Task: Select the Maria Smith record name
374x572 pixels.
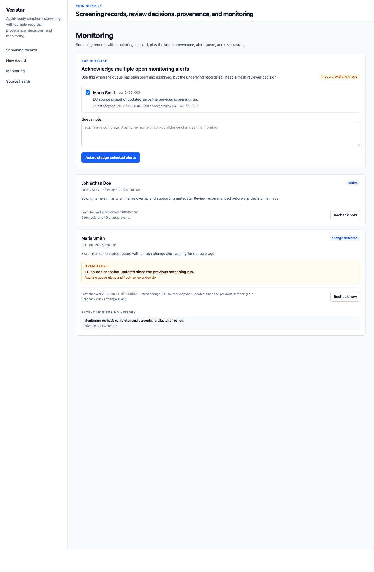Action: [93, 238]
